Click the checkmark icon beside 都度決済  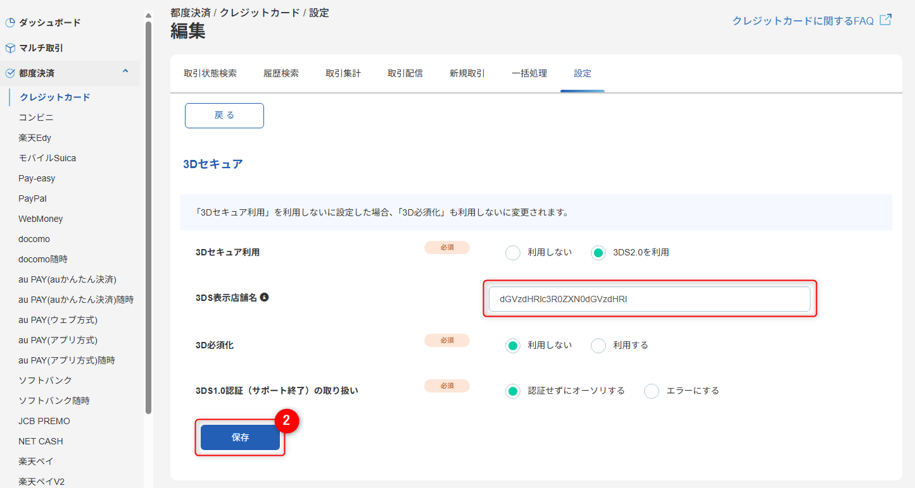point(9,72)
